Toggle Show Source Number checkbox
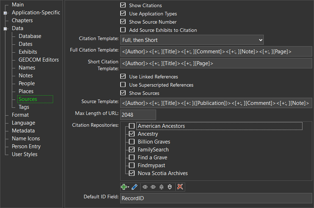314x208 pixels. [x=123, y=21]
